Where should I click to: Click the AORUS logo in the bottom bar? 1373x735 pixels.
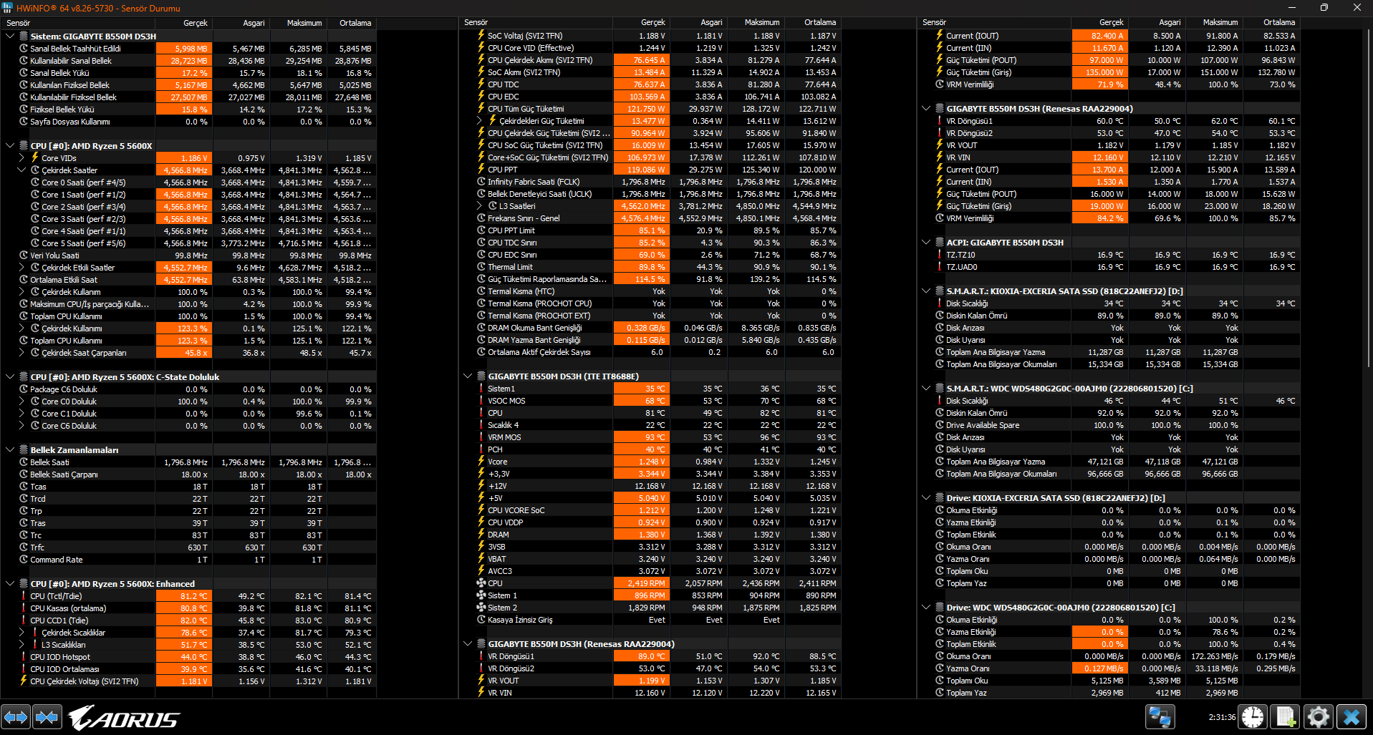[125, 717]
